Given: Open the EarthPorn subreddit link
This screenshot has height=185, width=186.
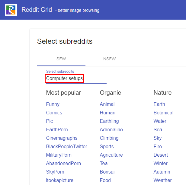Looking at the screenshot, I should 57,129.
